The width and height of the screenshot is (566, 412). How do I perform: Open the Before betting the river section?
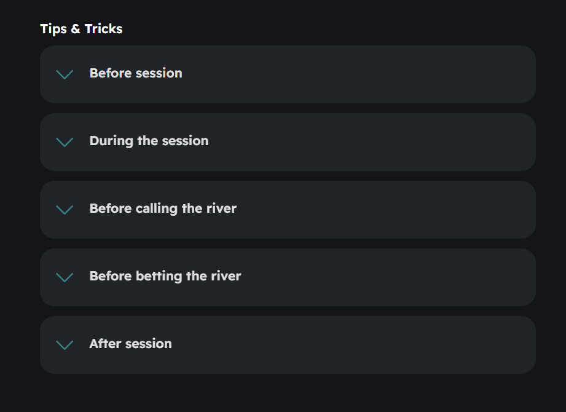pyautogui.click(x=288, y=277)
